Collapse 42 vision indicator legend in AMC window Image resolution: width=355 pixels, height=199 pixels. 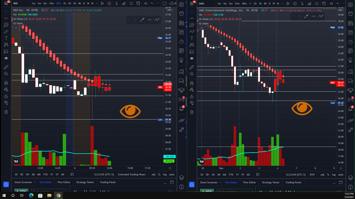click(202, 28)
